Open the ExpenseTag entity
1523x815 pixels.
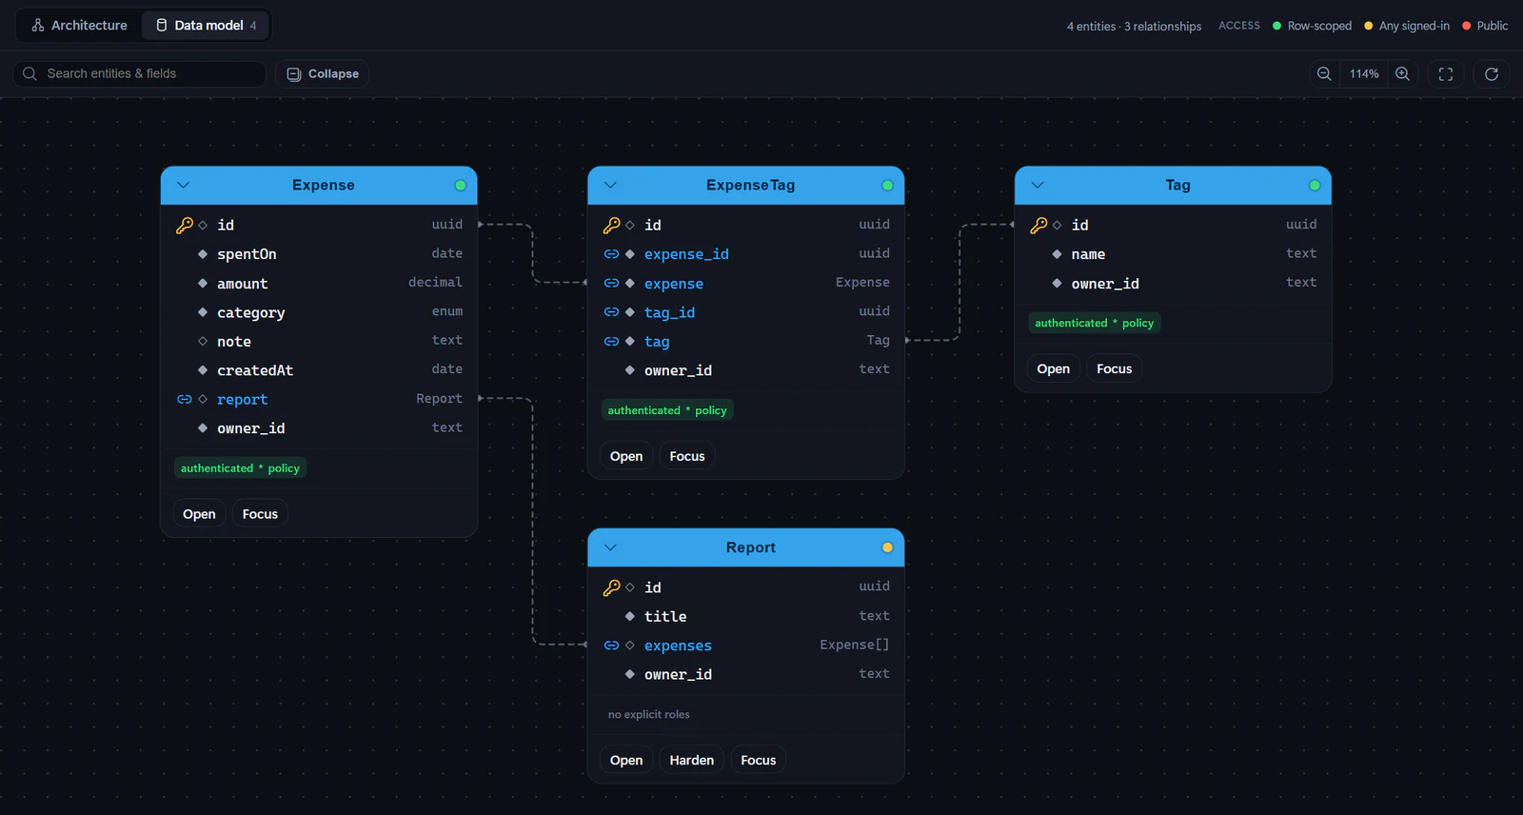tap(626, 456)
